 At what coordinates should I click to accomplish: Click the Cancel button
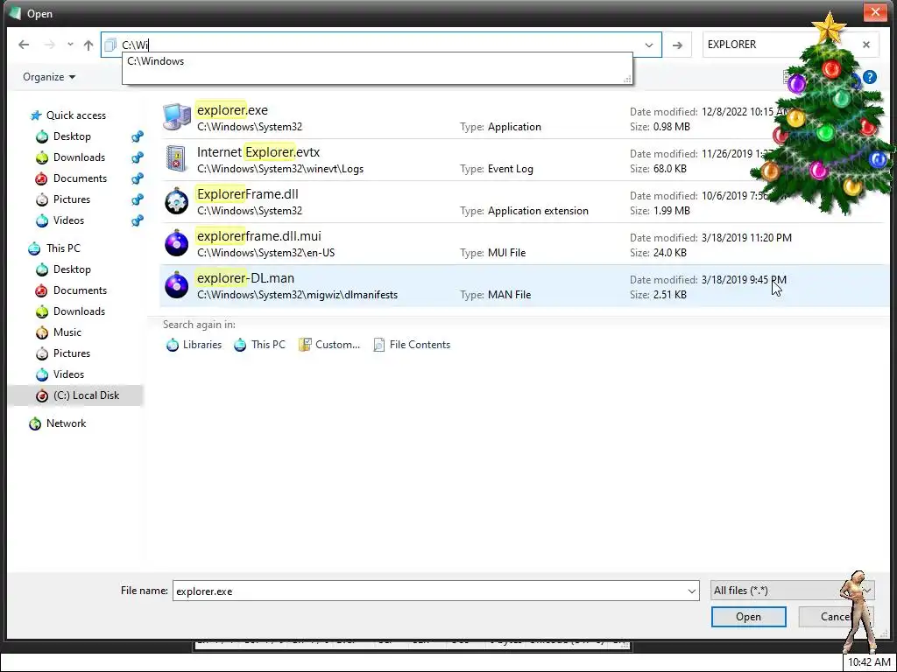(x=836, y=617)
